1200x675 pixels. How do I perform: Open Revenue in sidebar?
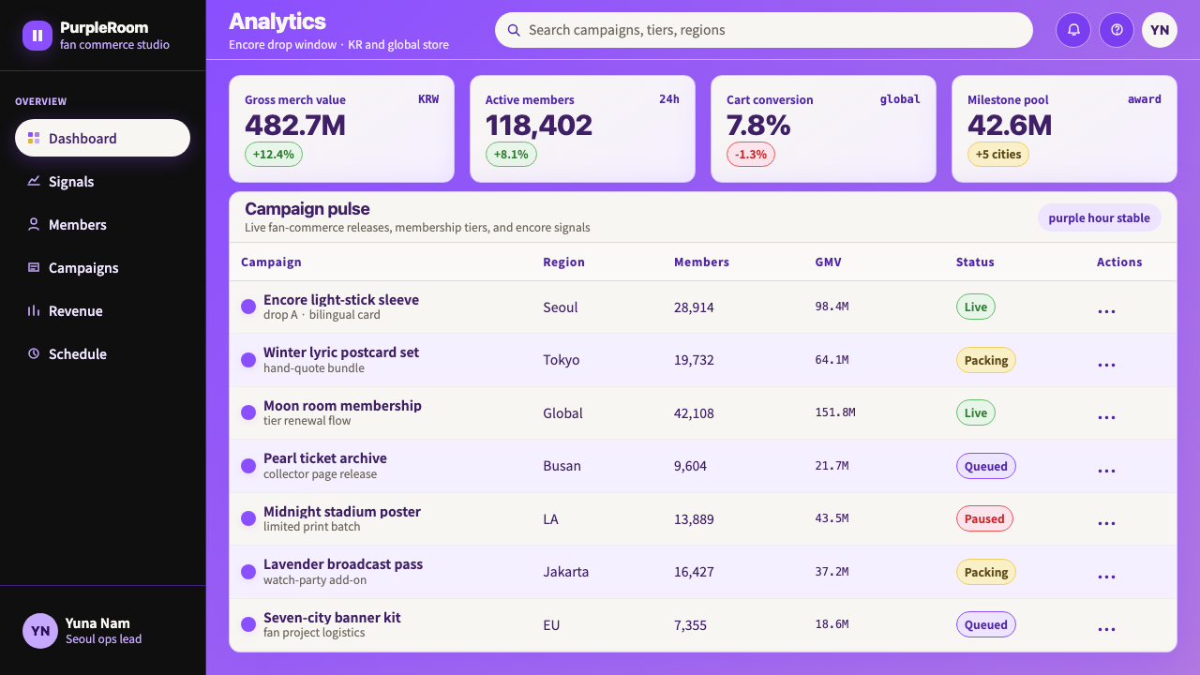coord(102,310)
